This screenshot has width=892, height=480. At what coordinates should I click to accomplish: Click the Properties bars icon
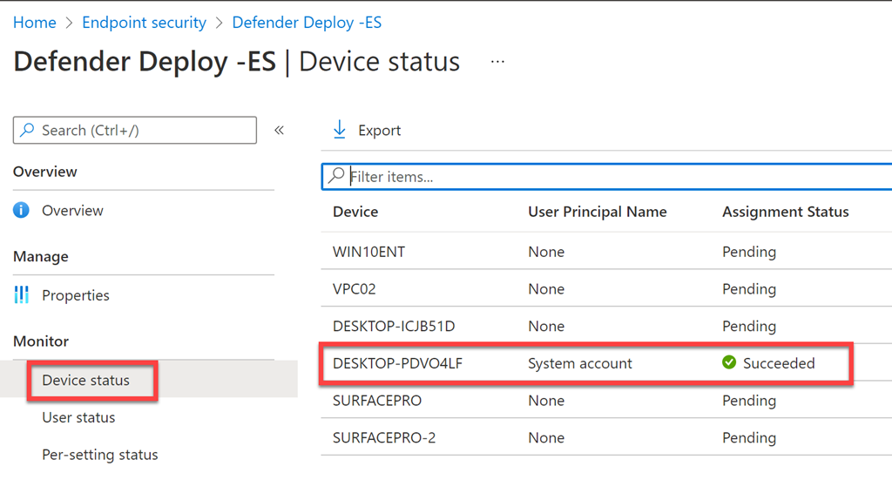[23, 295]
